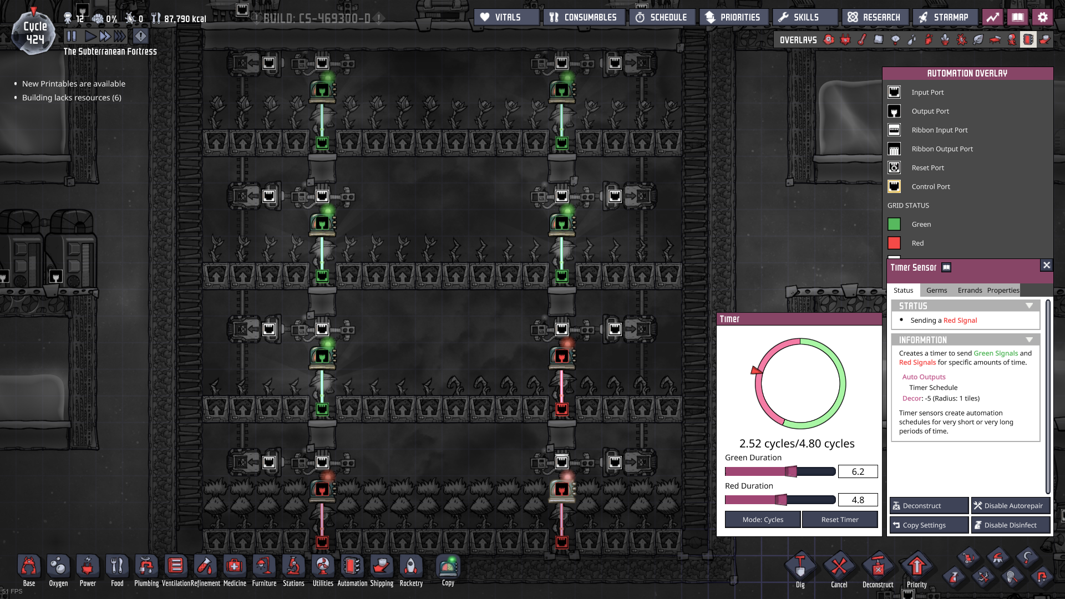Screen dimensions: 1065x599
Task: Toggle the active Automation overlay icon
Action: tap(1028, 40)
